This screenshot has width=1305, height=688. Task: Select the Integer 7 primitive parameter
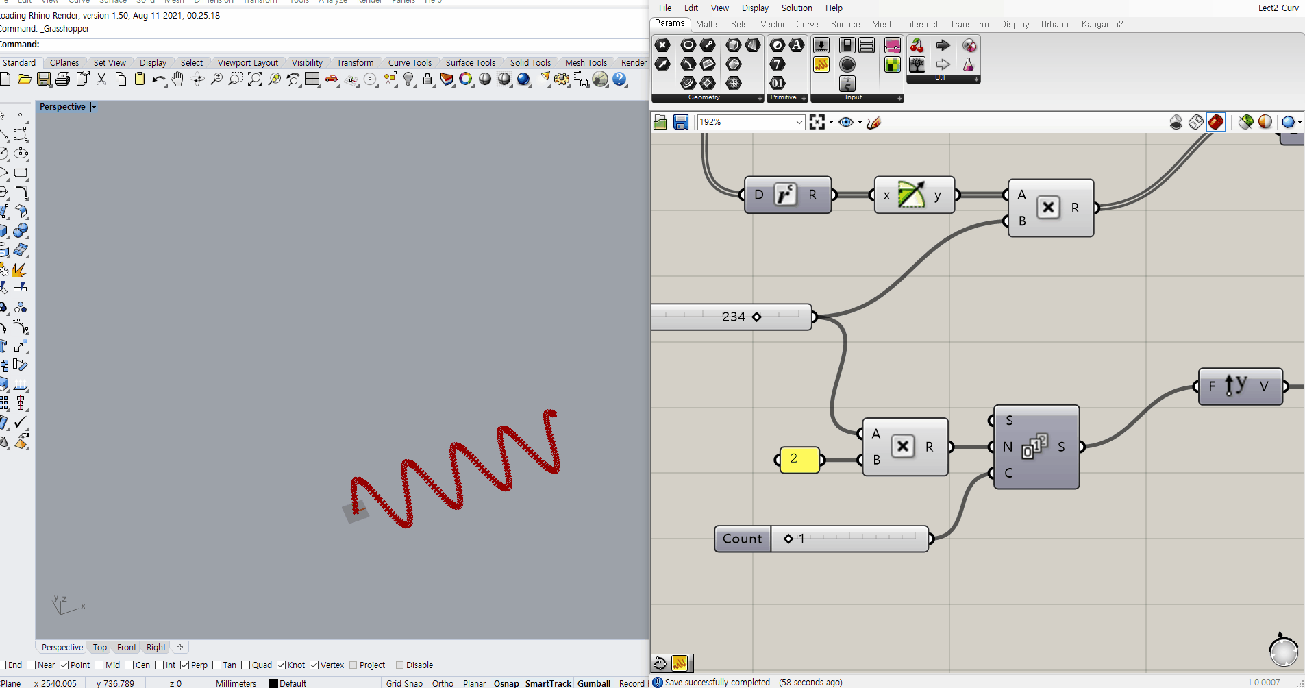click(778, 64)
